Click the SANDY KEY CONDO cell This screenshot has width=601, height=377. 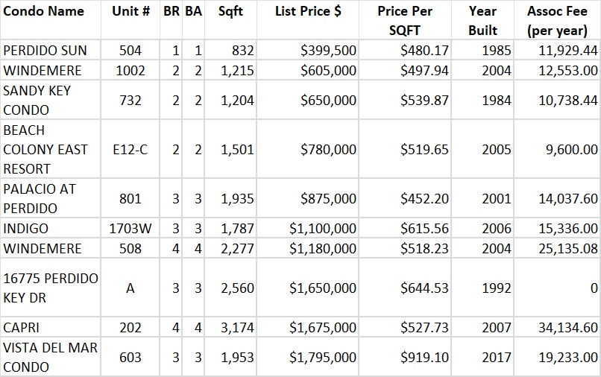(37, 100)
